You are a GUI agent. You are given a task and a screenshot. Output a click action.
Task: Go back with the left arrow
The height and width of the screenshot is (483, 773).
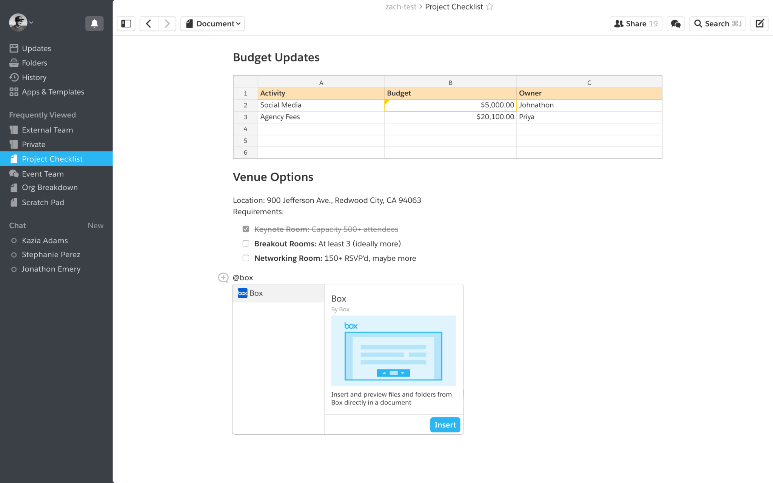coord(149,23)
